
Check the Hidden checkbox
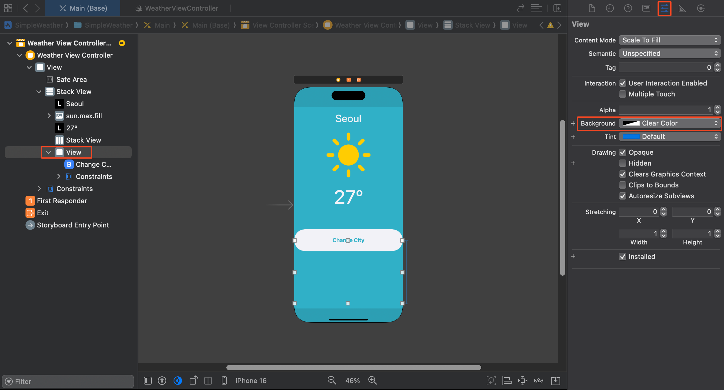coord(623,163)
